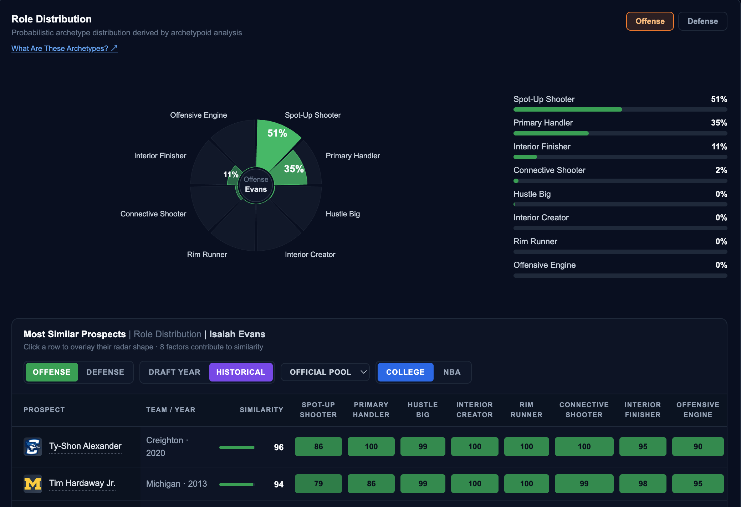741x507 pixels.
Task: Open Ty-Shon Alexander player link
Action: (x=85, y=446)
